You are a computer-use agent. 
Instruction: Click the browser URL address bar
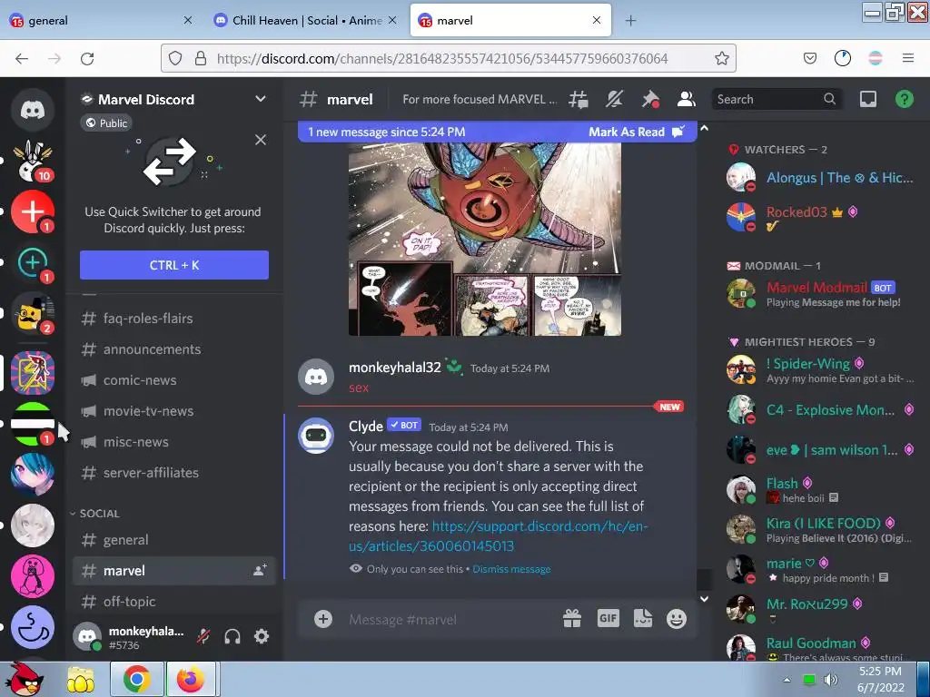(449, 58)
